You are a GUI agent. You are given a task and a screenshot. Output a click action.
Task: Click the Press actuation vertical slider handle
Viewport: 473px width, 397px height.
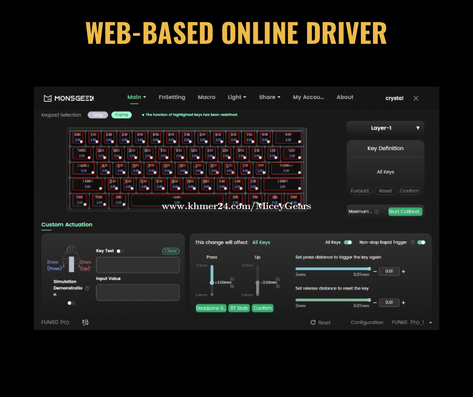(212, 283)
